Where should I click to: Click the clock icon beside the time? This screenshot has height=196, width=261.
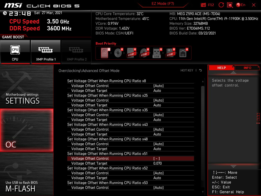pyautogui.click(x=5, y=13)
